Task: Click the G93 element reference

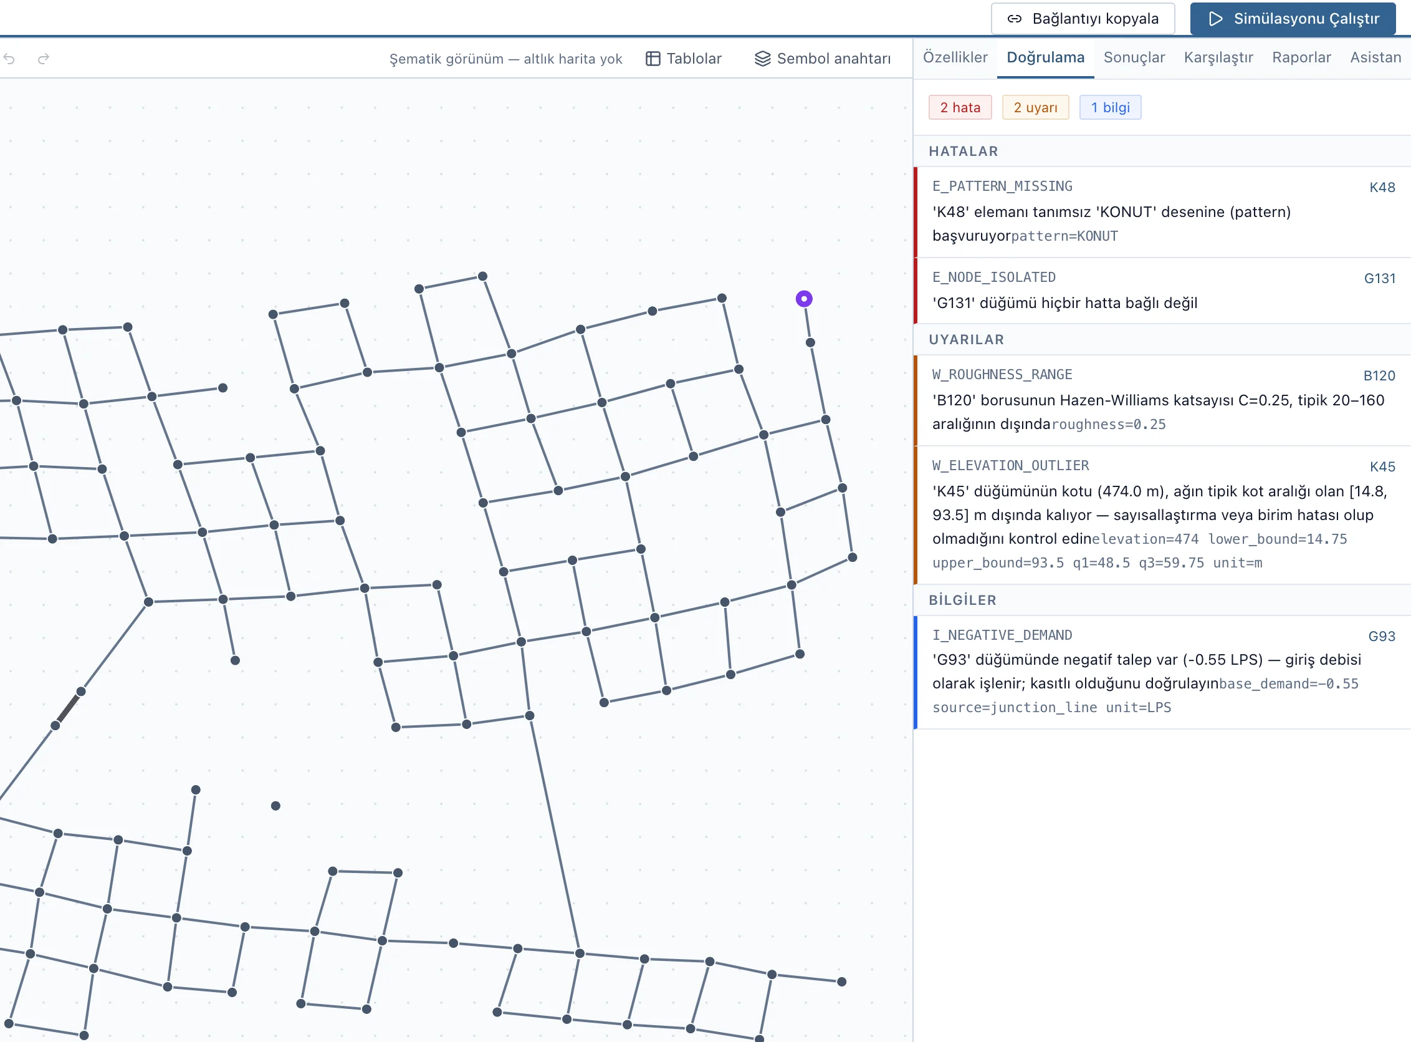Action: point(1381,637)
